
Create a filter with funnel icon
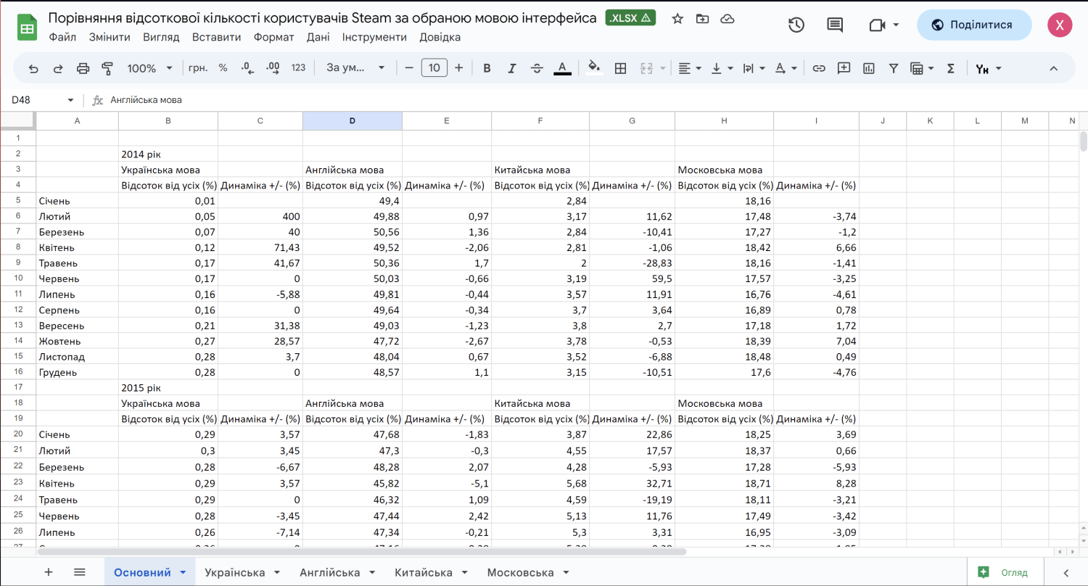point(894,68)
